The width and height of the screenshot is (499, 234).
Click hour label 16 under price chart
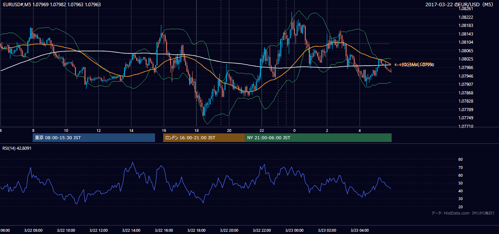[164, 131]
